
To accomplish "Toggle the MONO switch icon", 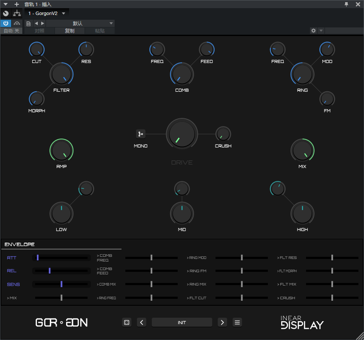I will (x=140, y=134).
